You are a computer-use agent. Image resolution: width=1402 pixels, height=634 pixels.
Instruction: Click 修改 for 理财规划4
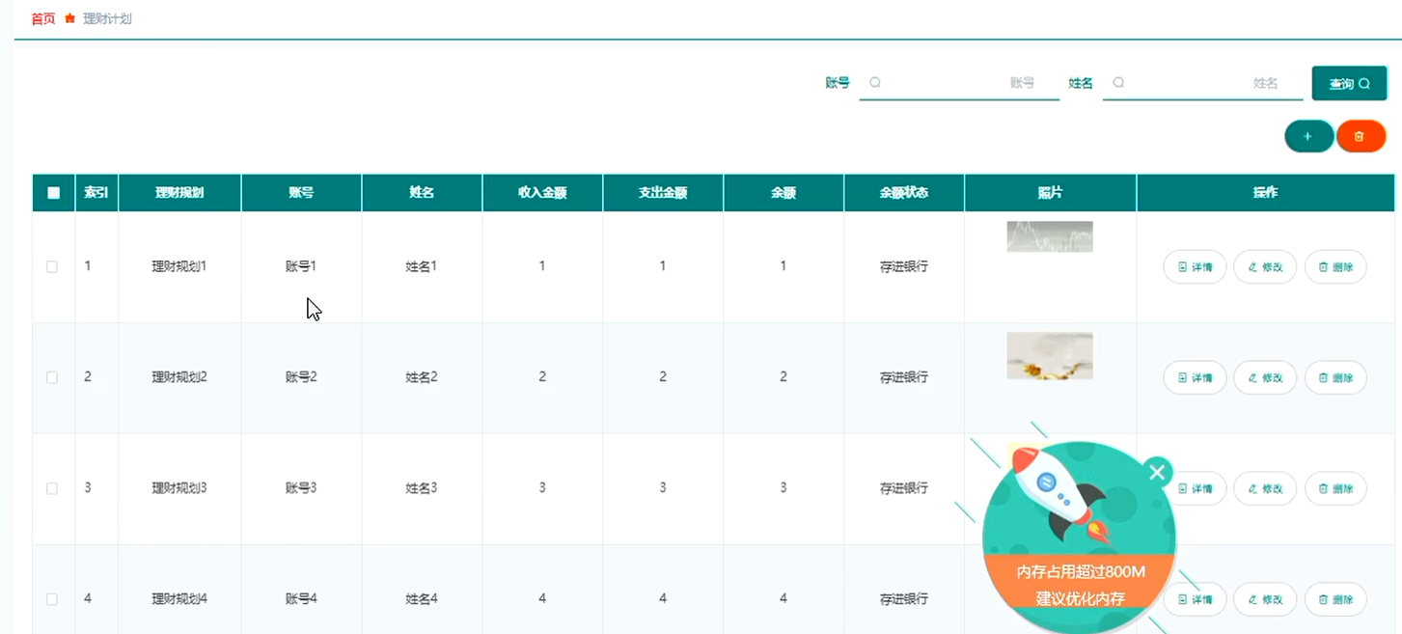(1264, 598)
